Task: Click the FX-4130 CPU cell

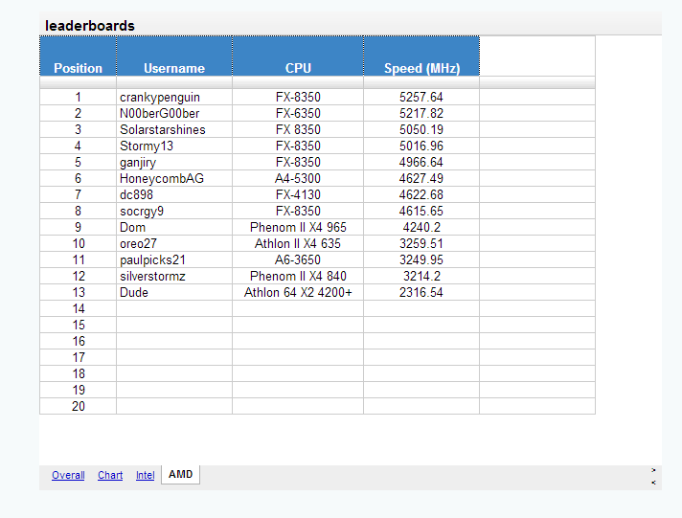Action: 298,194
